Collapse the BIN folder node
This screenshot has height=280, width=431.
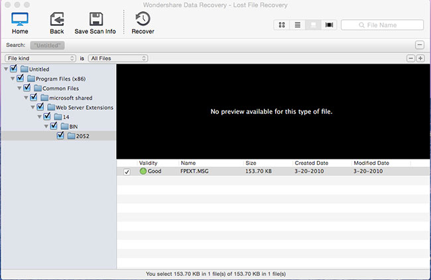46,126
